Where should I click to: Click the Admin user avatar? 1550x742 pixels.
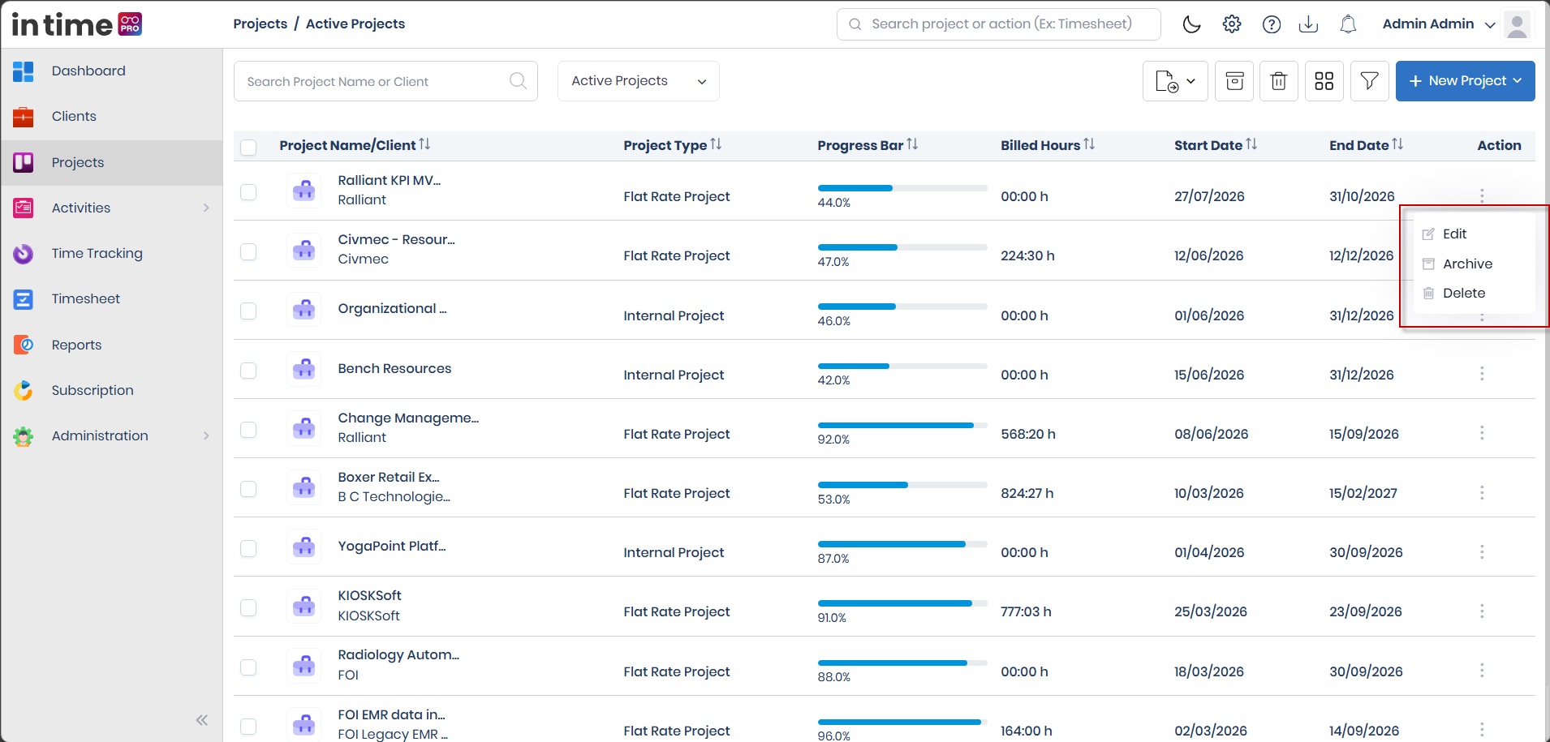(x=1517, y=24)
